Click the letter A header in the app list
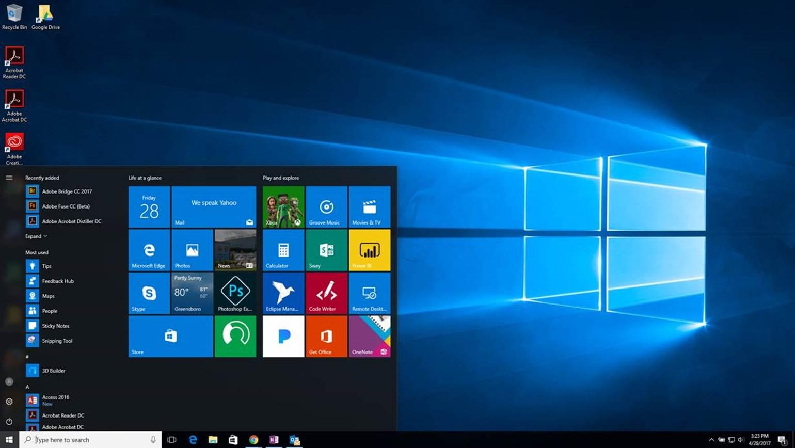This screenshot has height=448, width=795. pyautogui.click(x=27, y=387)
